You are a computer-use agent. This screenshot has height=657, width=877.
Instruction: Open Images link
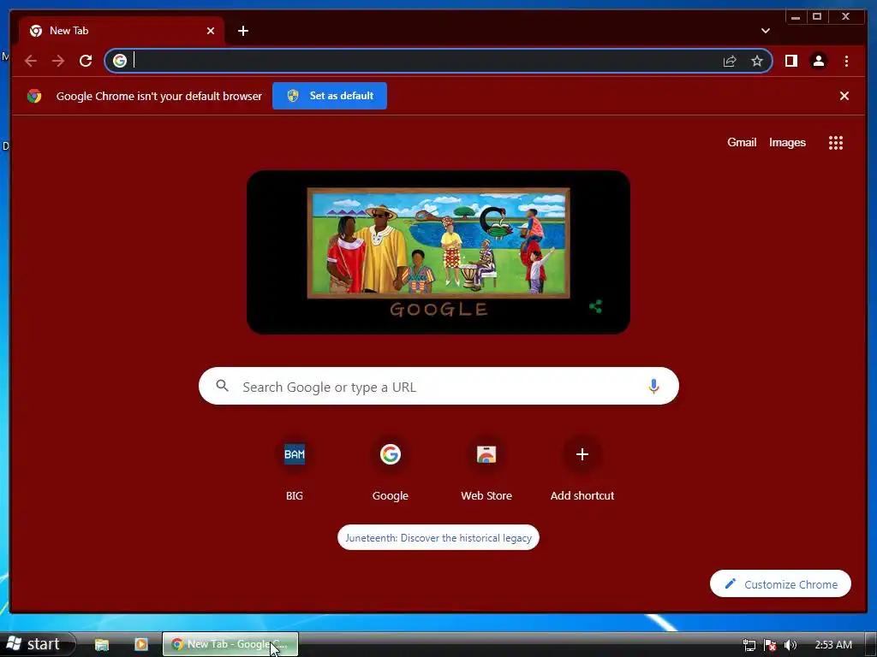[787, 143]
